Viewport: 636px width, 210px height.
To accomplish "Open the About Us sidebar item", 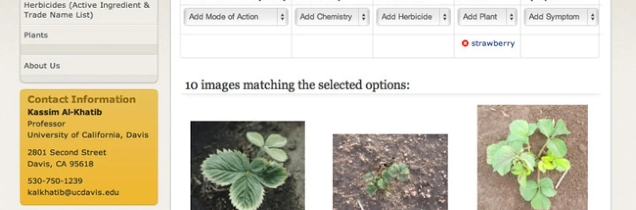I will [x=42, y=66].
